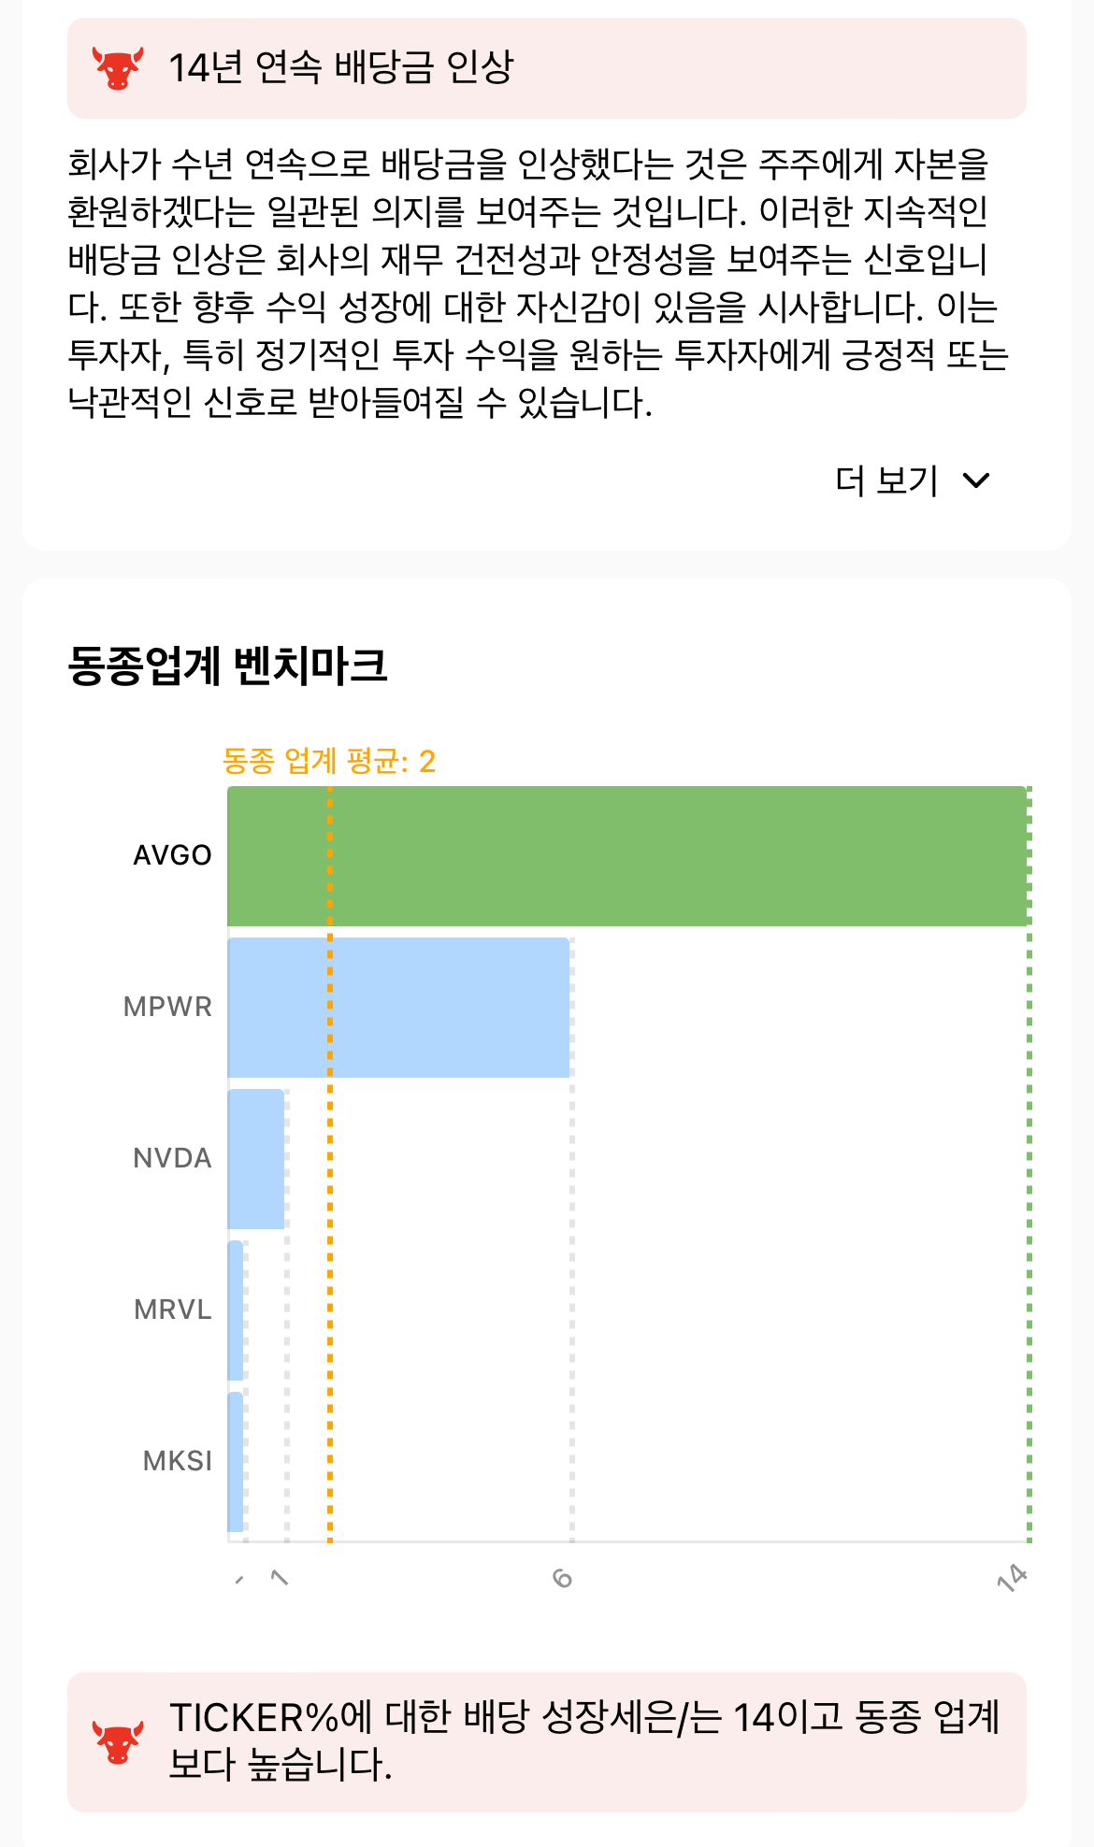
Task: Collapse the dividend explanation text block
Action: tap(533, 280)
